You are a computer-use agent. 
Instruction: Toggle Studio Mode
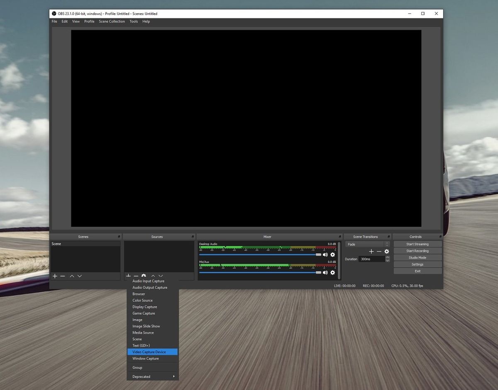417,257
